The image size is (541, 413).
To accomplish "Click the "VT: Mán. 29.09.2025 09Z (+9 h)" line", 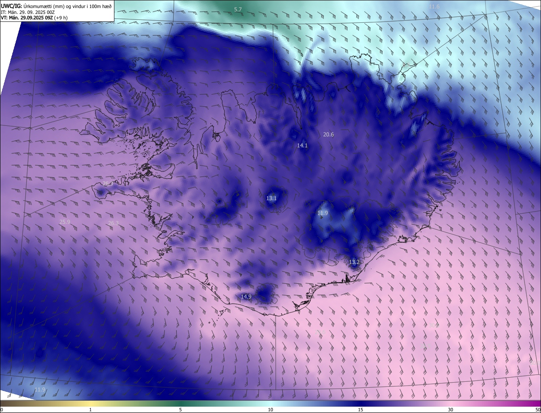I will (x=34, y=18).
